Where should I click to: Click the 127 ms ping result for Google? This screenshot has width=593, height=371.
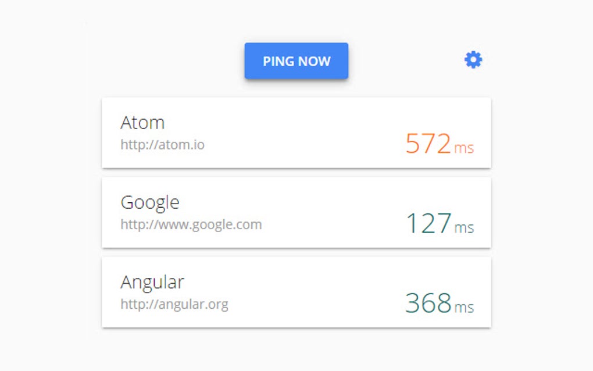tap(430, 222)
